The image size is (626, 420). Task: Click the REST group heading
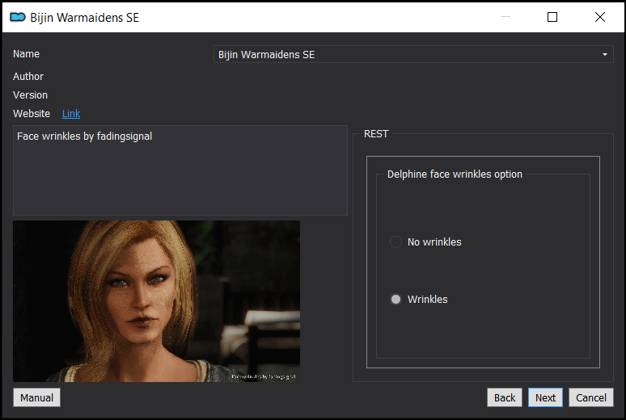(x=376, y=134)
